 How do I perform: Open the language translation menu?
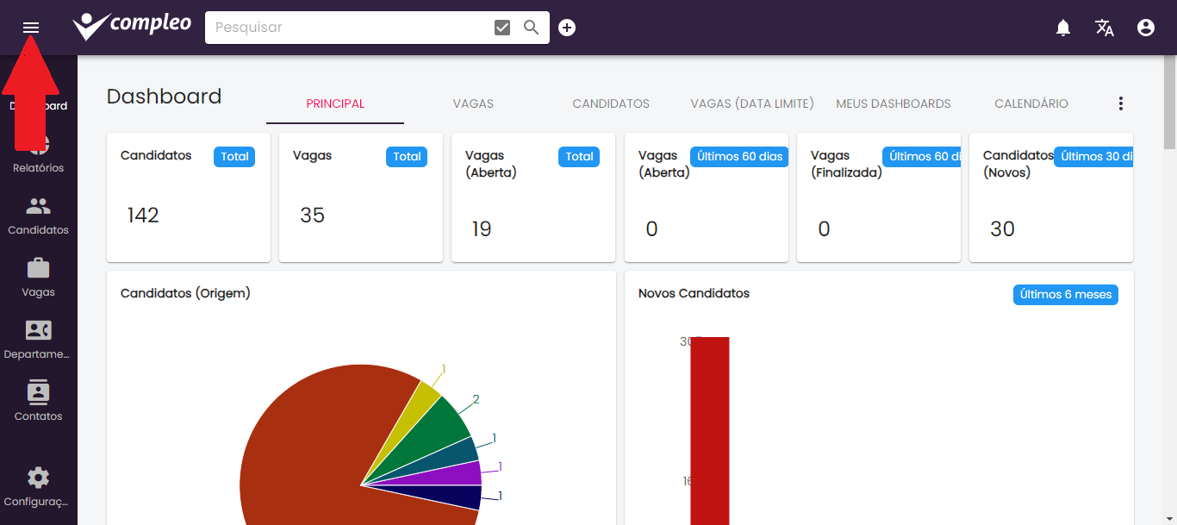pos(1105,28)
